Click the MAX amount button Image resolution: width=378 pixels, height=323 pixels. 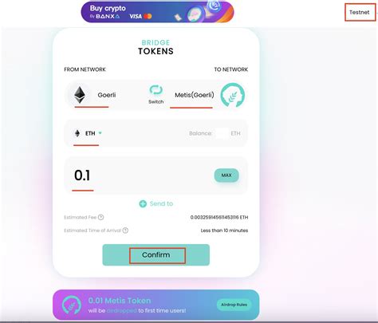[x=226, y=175]
